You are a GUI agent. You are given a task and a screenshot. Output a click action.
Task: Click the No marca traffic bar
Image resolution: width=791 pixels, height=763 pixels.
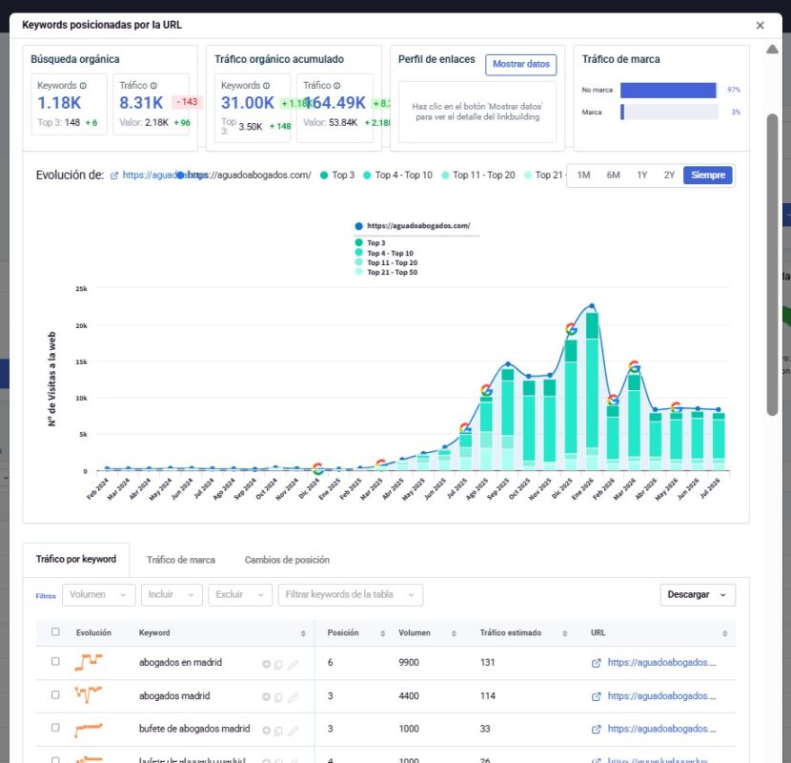pyautogui.click(x=668, y=90)
